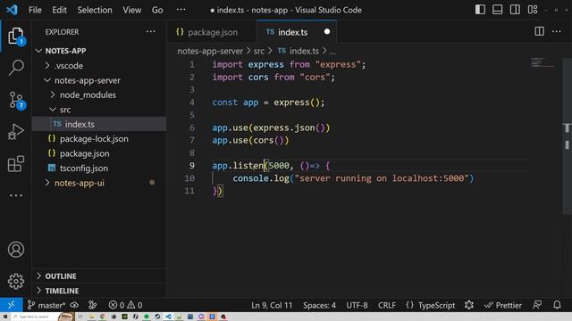This screenshot has height=321, width=572.
Task: Open the Explorer view in the activity bar
Action: [16, 36]
